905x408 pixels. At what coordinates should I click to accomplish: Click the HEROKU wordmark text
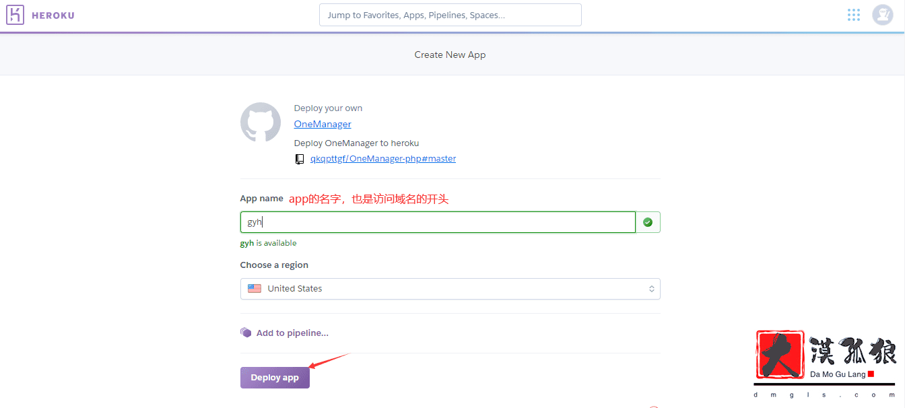[x=53, y=15]
